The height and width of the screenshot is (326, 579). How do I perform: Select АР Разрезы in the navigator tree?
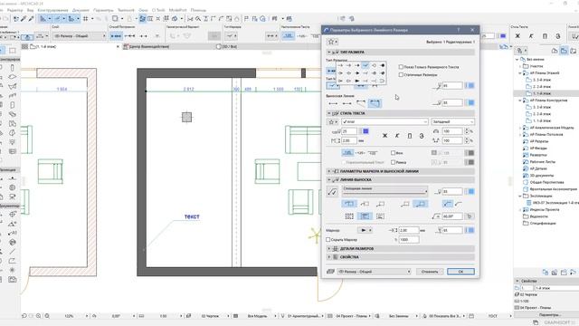pyautogui.click(x=539, y=141)
